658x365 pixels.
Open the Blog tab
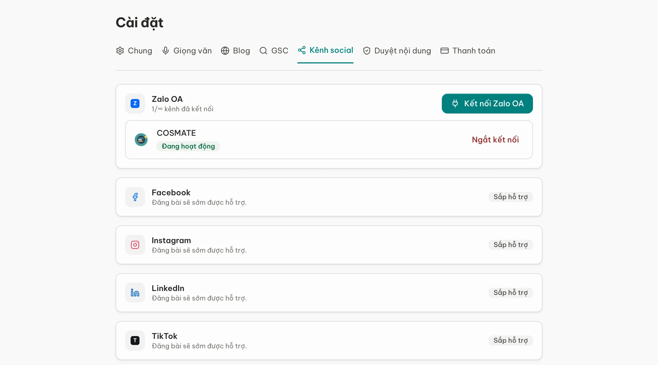click(235, 51)
